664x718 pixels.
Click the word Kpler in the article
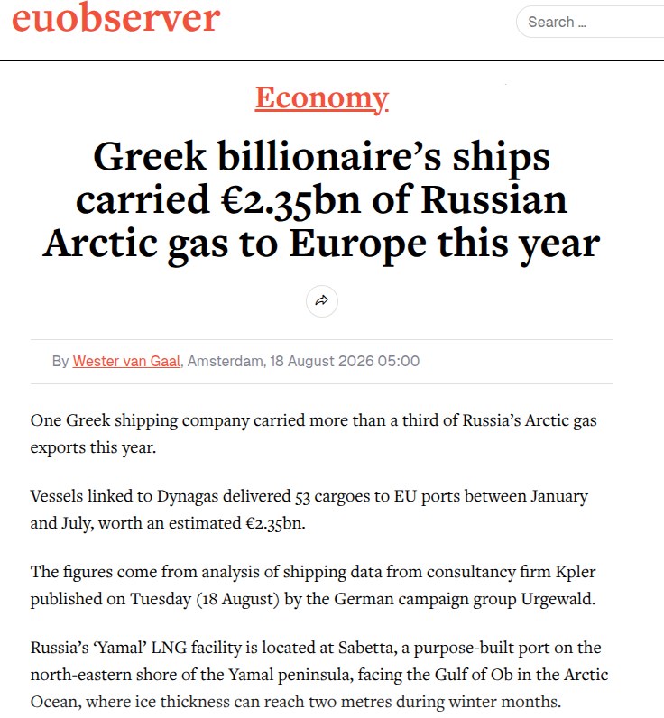[x=576, y=572]
